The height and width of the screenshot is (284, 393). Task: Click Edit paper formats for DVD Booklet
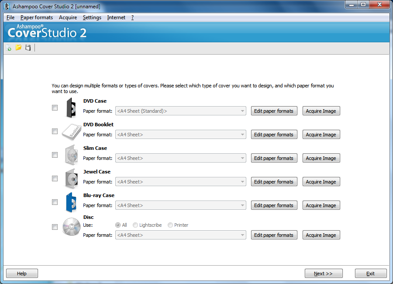tap(274, 135)
